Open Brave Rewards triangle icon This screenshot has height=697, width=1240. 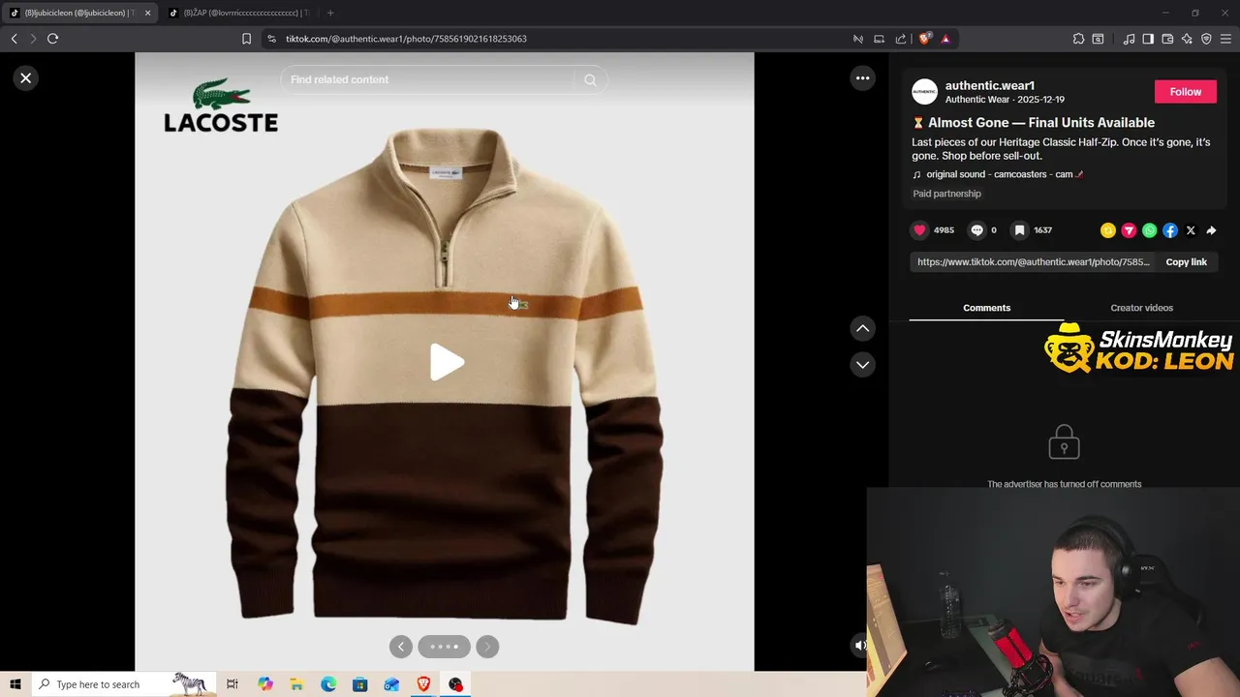pyautogui.click(x=945, y=39)
